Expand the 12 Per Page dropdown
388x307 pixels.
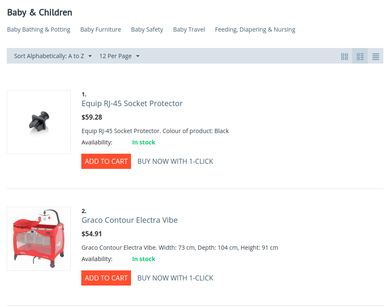pos(120,56)
